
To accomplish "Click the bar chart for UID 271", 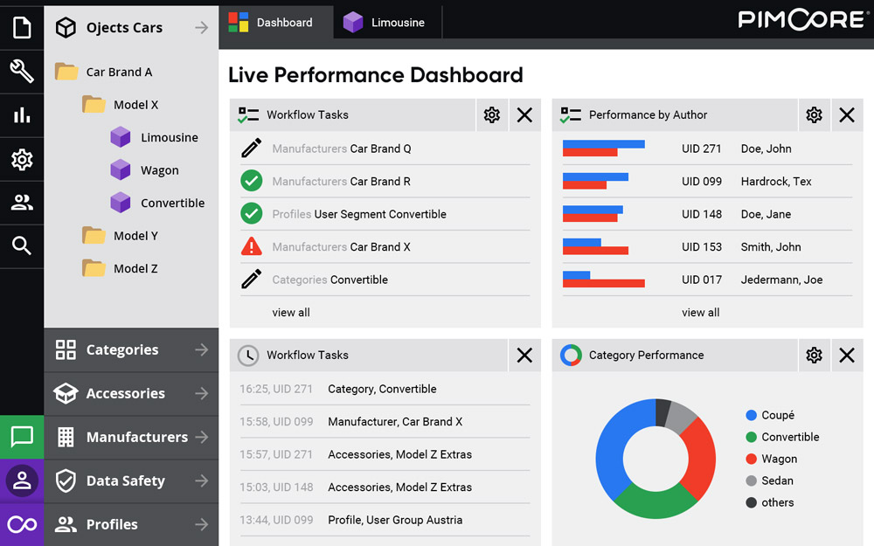I will pyautogui.click(x=604, y=149).
